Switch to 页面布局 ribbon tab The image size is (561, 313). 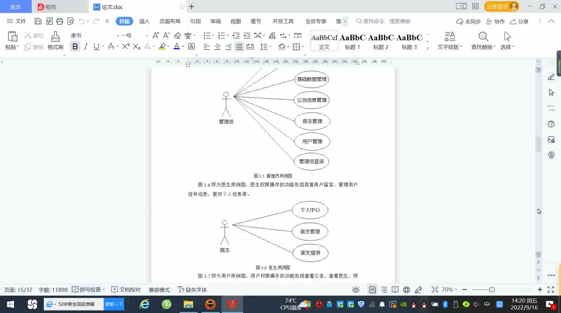tap(170, 21)
